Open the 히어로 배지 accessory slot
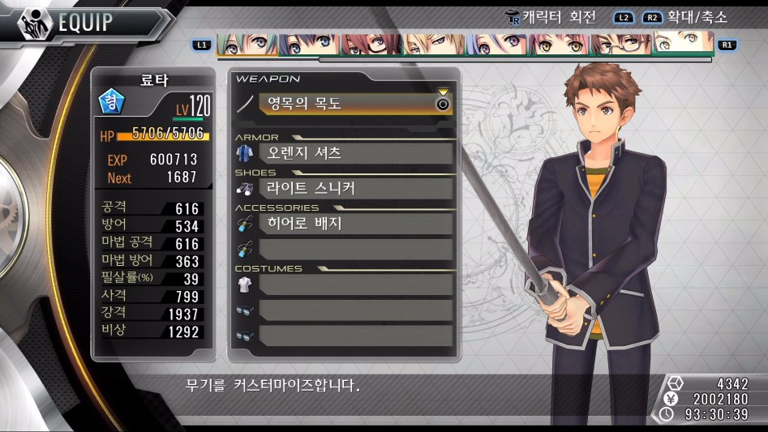Image resolution: width=768 pixels, height=432 pixels. tap(356, 224)
